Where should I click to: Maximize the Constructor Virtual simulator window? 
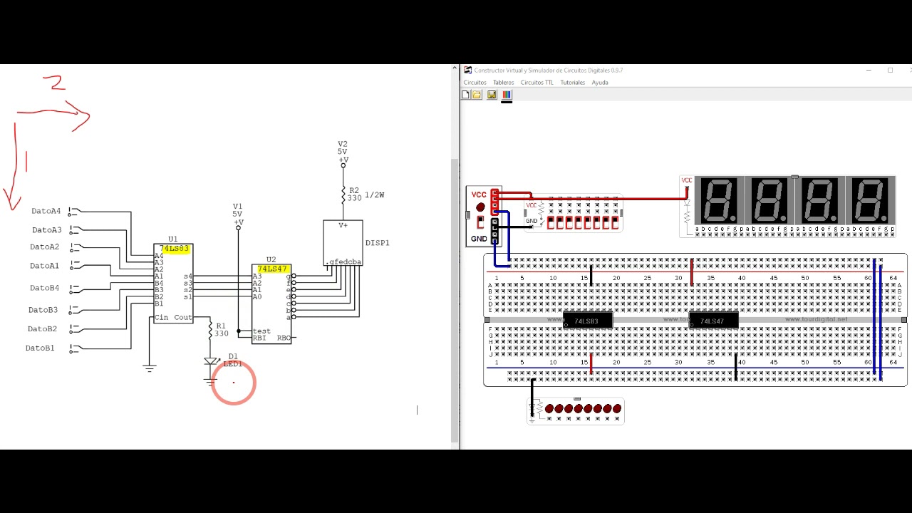890,71
